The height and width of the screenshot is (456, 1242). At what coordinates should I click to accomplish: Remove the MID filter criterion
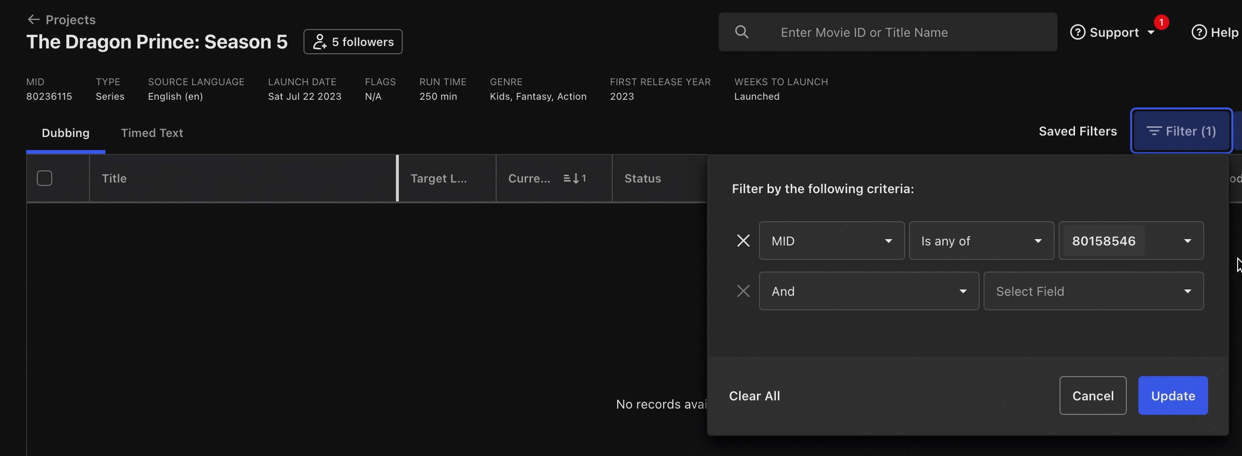click(743, 241)
